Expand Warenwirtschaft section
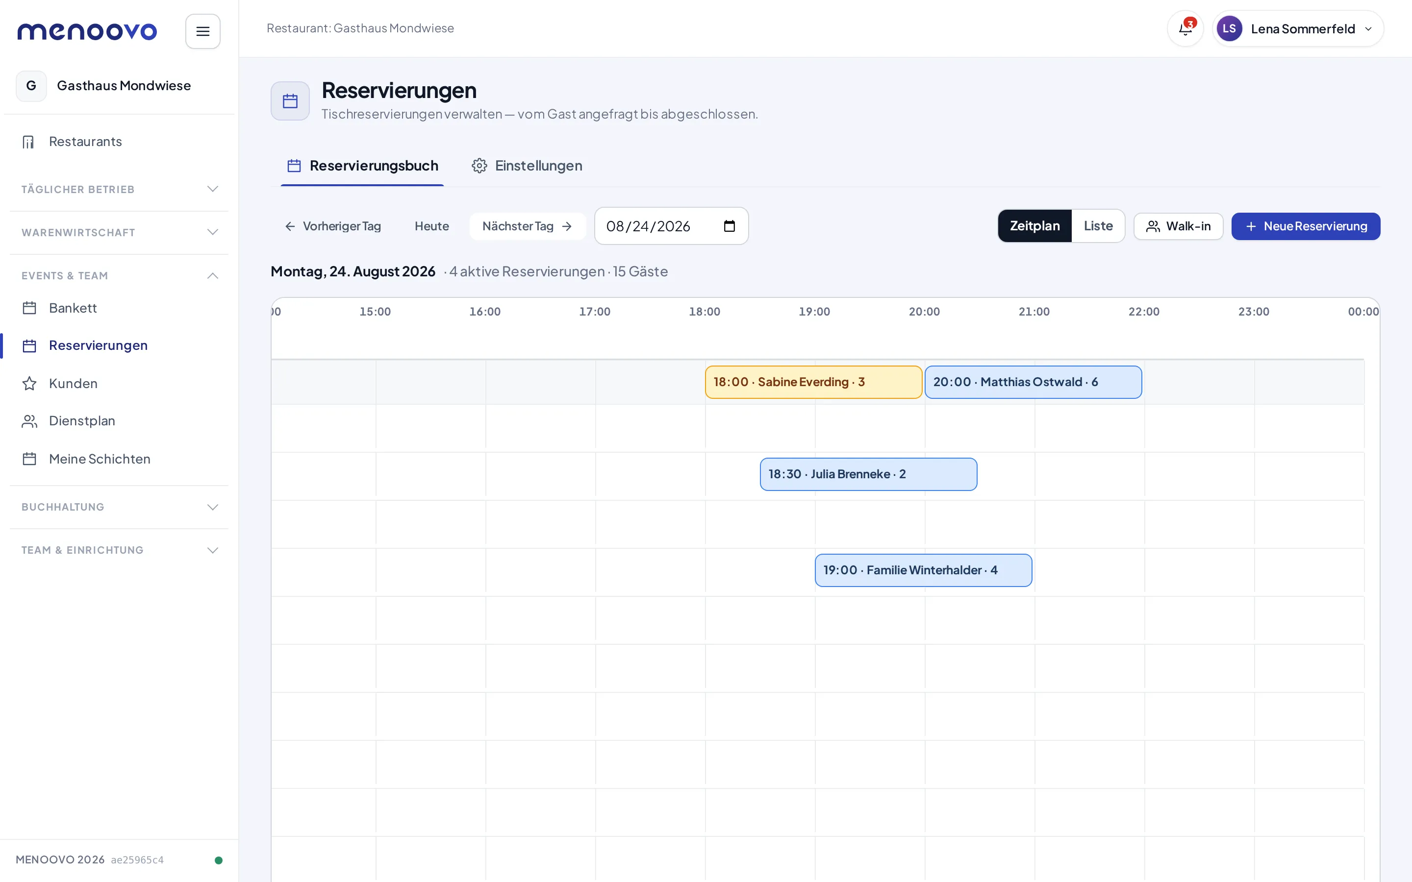1412x882 pixels. 119,233
